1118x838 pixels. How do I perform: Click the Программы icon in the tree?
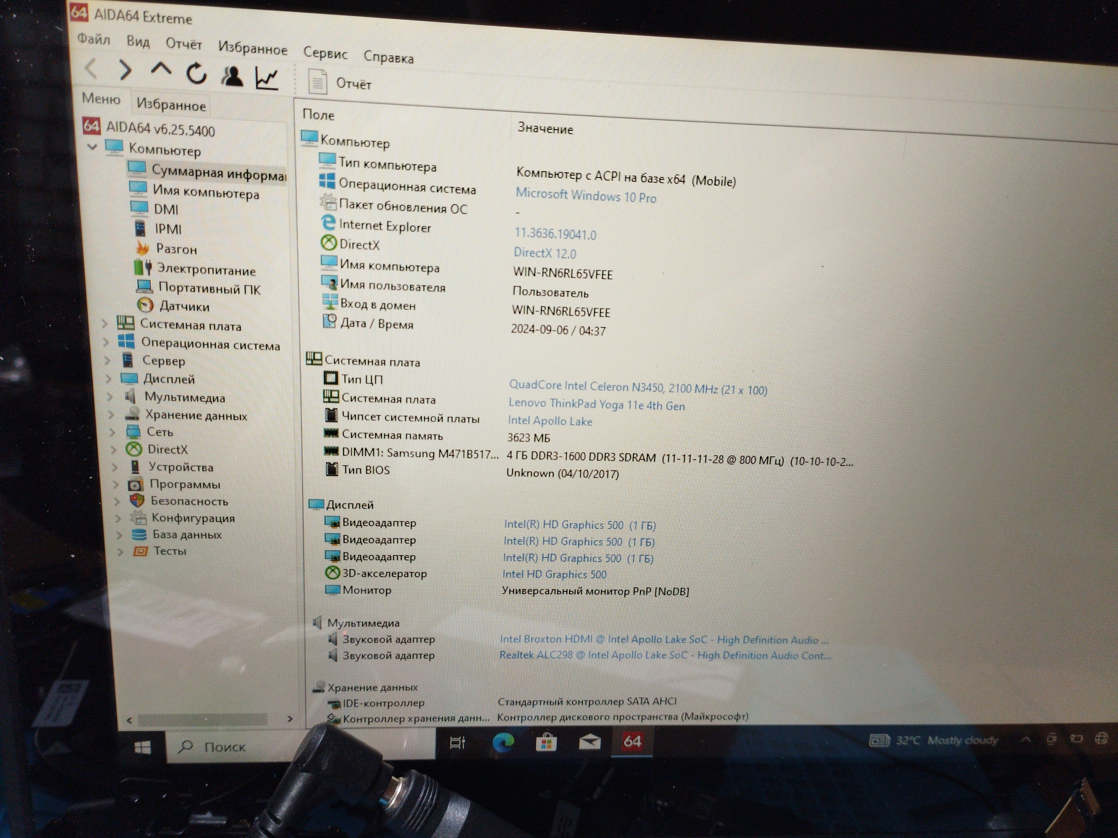pyautogui.click(x=136, y=484)
